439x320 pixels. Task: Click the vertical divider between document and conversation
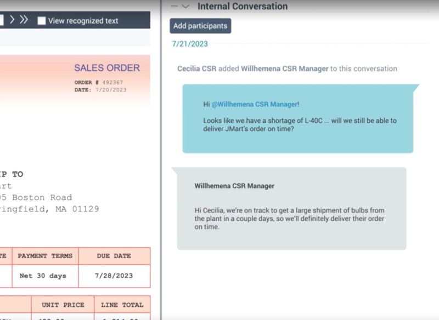161,164
